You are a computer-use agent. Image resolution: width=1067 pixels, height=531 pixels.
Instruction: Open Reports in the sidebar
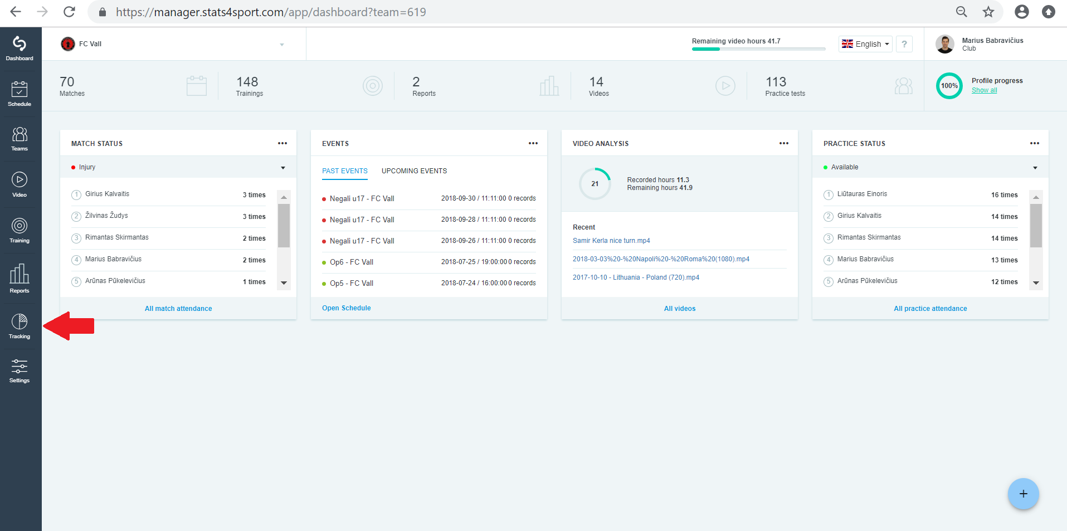click(20, 278)
